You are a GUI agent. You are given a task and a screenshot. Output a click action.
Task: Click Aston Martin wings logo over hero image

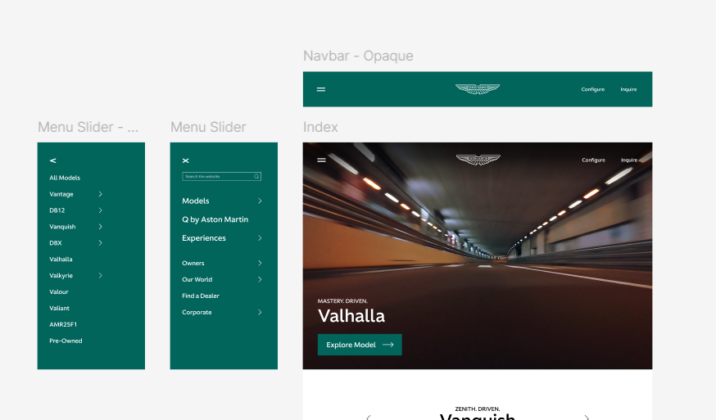point(478,160)
